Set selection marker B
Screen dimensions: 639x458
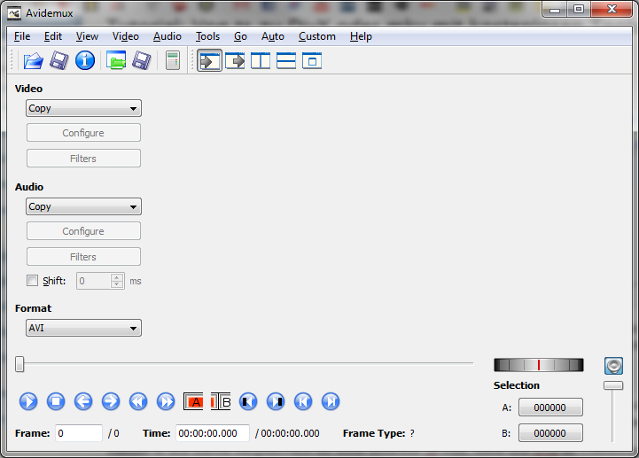[x=221, y=402]
